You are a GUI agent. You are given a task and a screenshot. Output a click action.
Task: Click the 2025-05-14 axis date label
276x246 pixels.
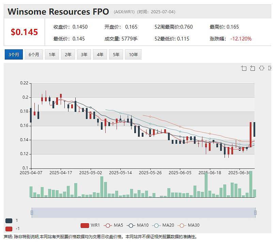click(120, 173)
